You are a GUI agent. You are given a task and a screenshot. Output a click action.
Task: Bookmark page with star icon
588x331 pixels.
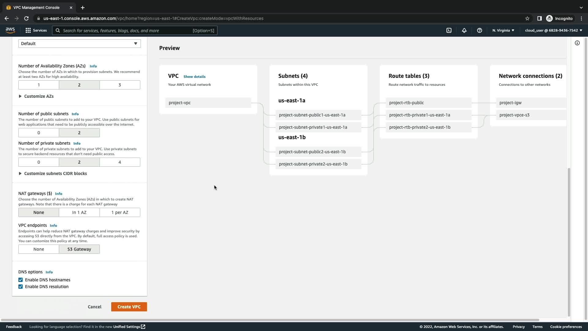(527, 18)
